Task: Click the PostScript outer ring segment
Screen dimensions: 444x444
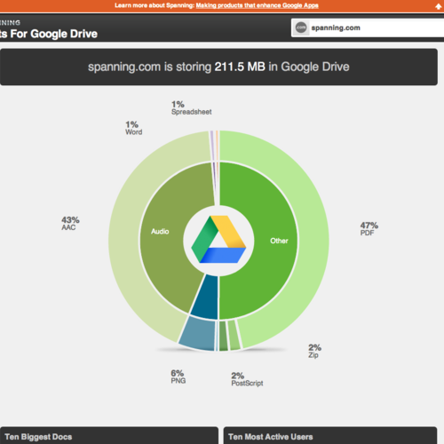Action: pos(224,336)
